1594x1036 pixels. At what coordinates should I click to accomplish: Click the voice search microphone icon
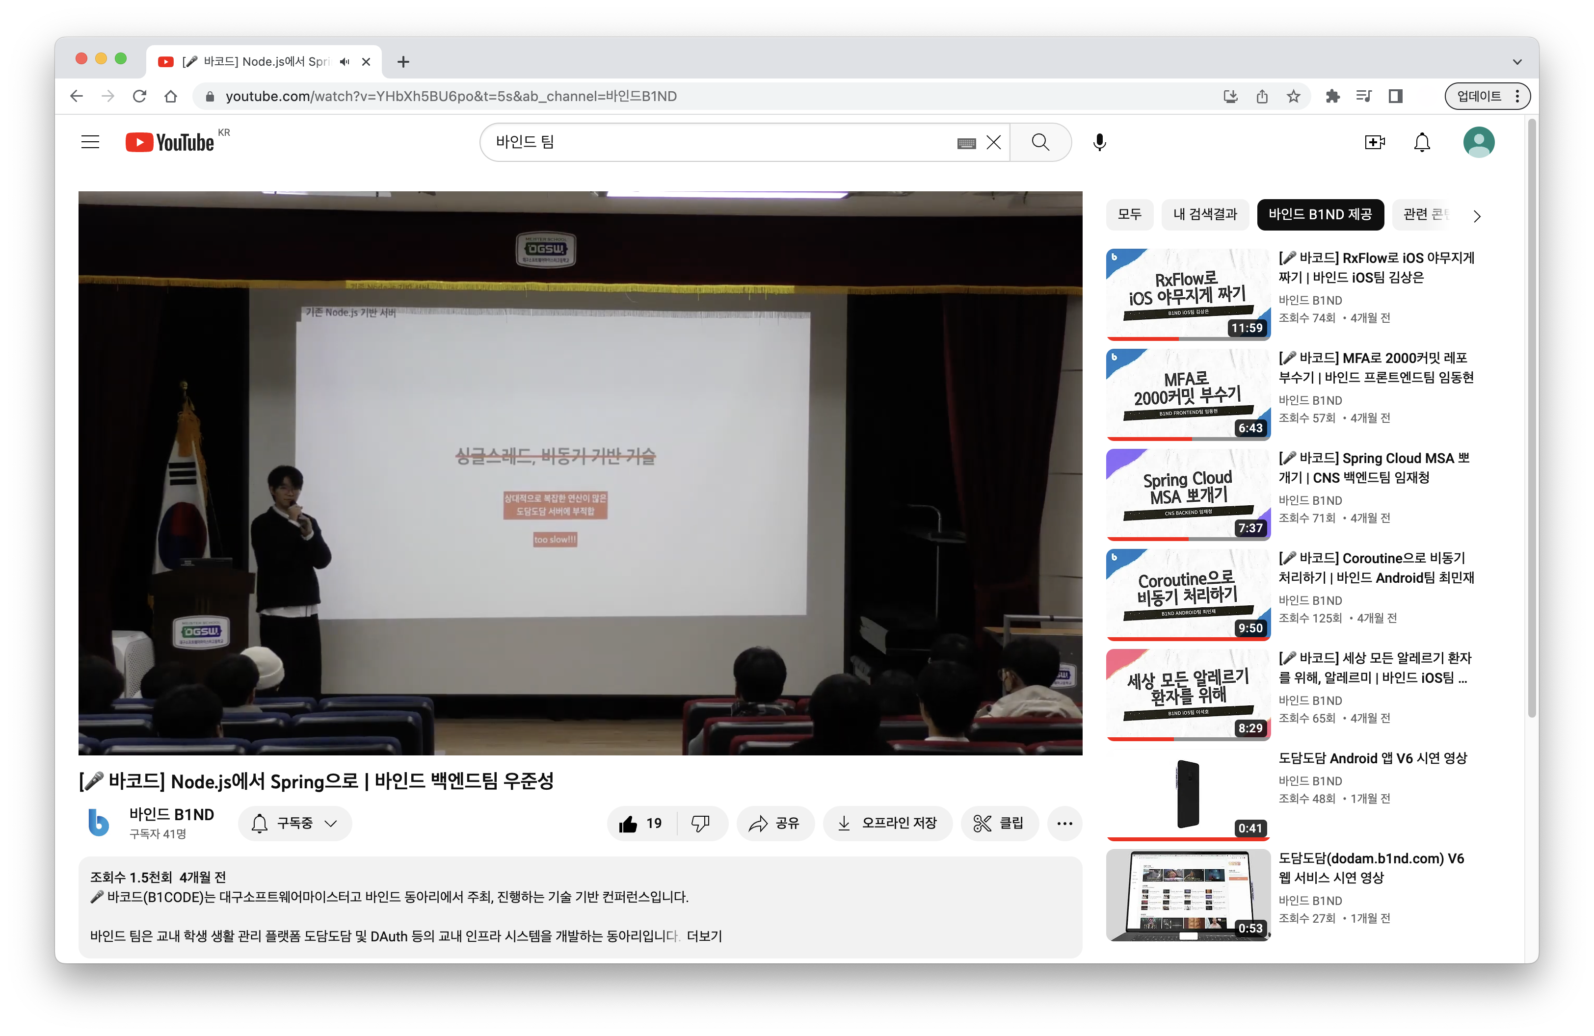click(x=1099, y=142)
